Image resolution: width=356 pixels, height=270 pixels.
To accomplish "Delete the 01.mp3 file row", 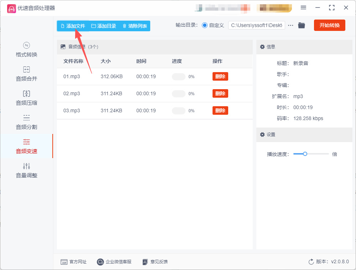I will (x=220, y=76).
